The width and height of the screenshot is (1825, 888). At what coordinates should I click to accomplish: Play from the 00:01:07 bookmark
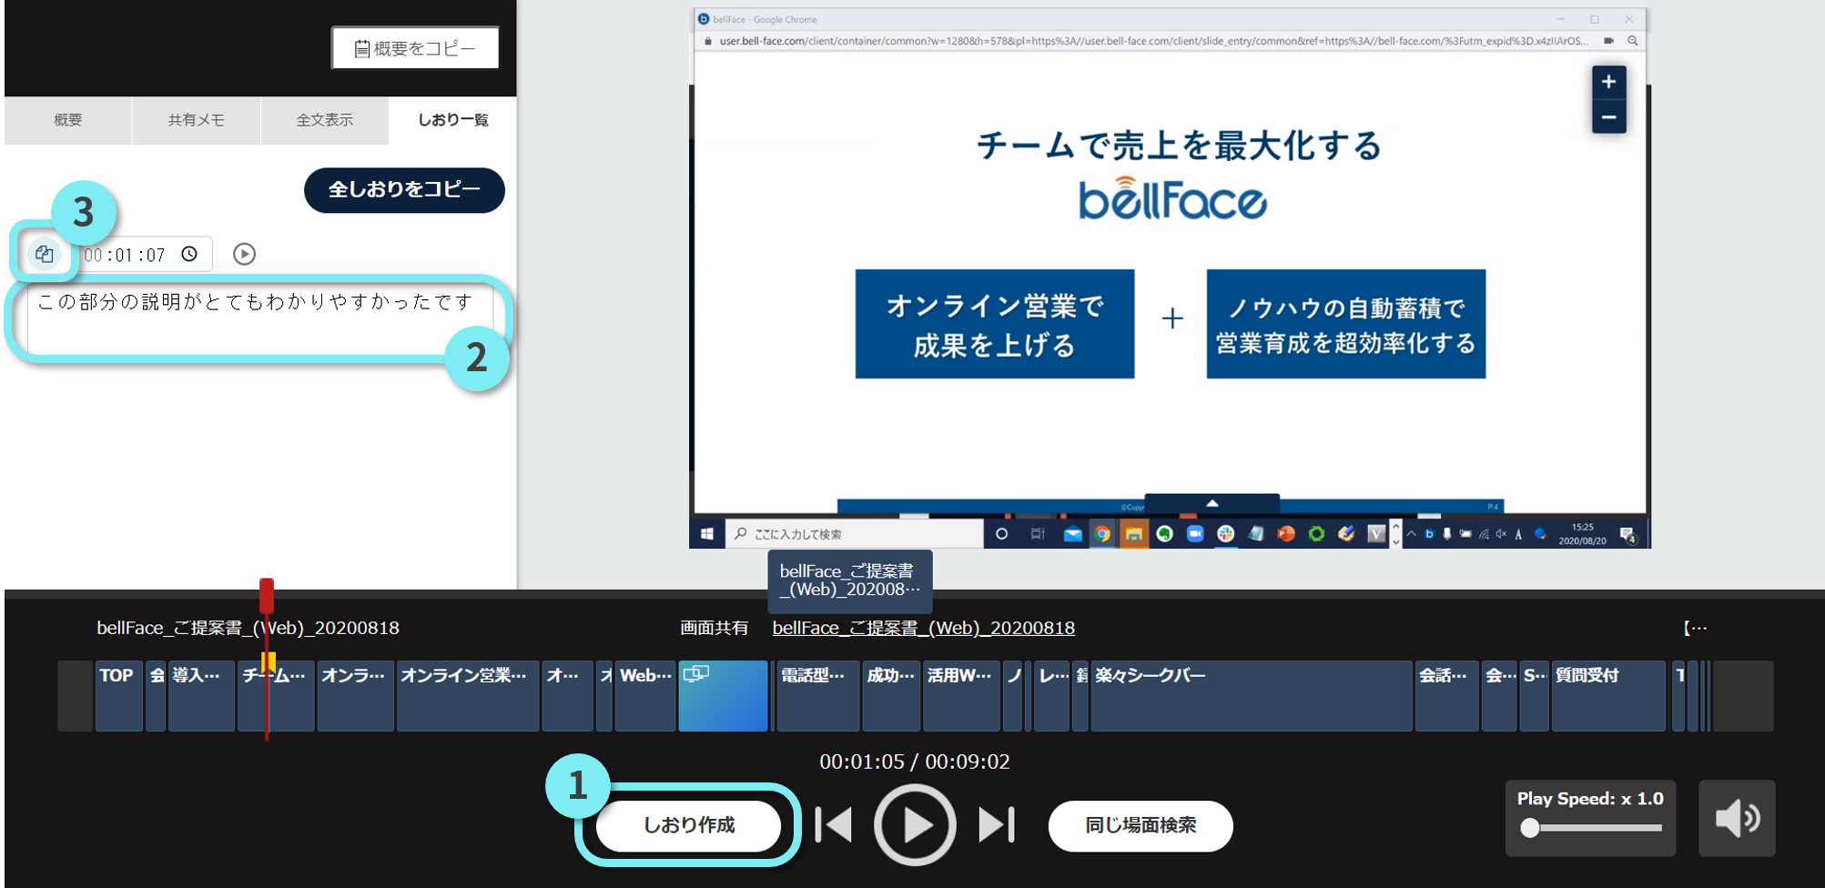(244, 254)
